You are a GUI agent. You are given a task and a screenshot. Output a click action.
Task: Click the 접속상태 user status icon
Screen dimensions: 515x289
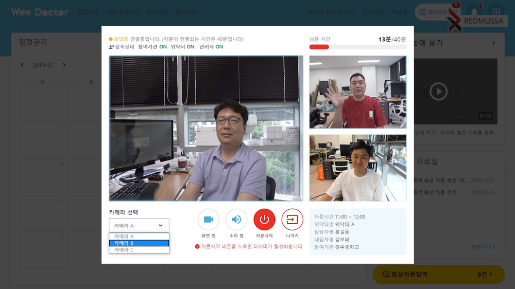point(111,47)
